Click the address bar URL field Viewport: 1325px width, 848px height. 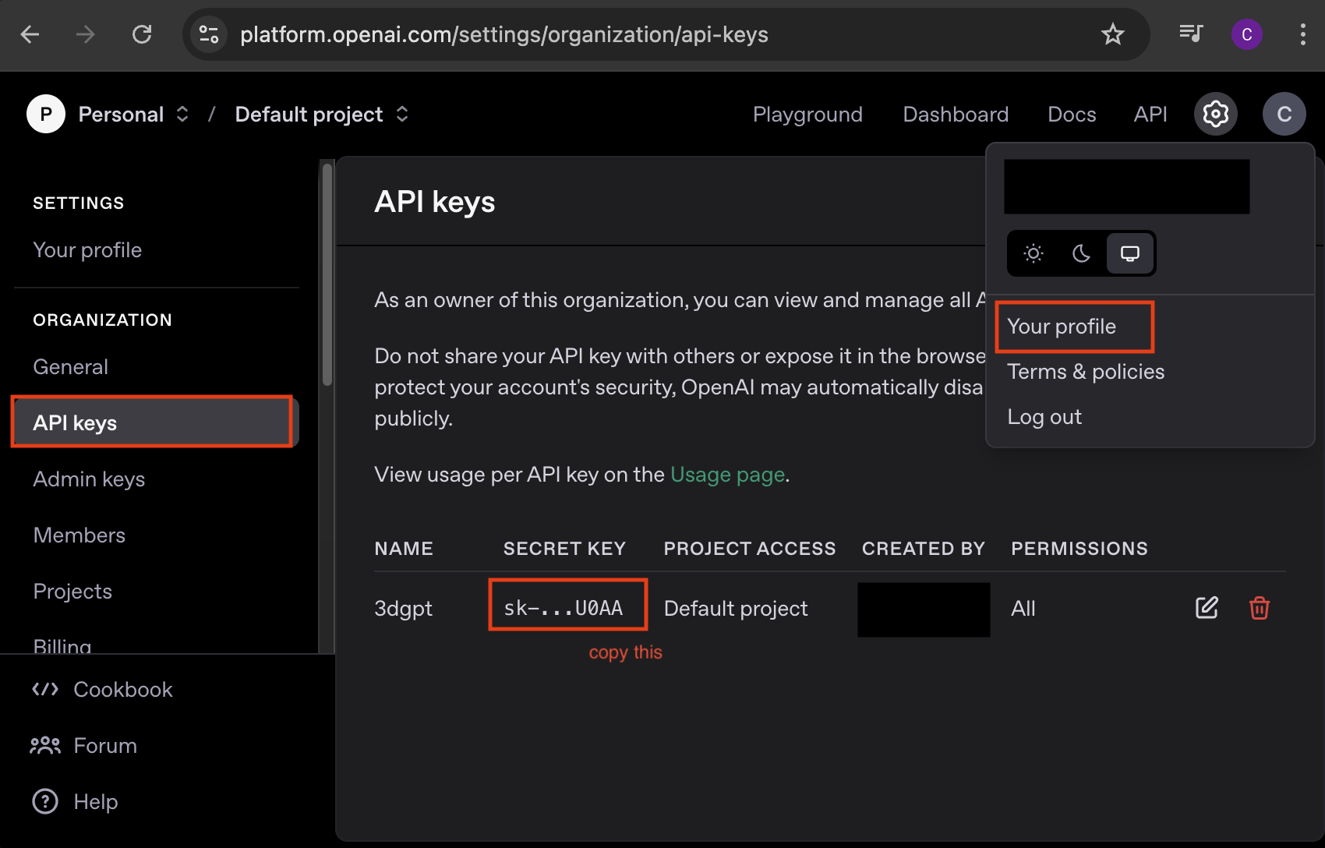503,34
